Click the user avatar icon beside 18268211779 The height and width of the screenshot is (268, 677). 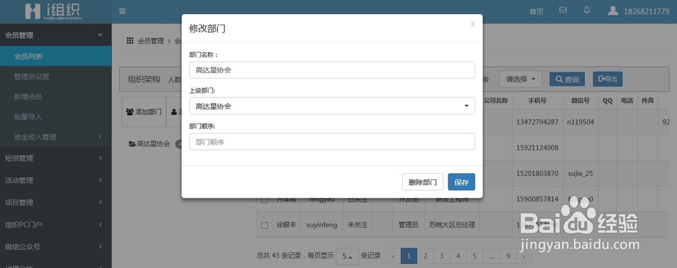pyautogui.click(x=613, y=10)
